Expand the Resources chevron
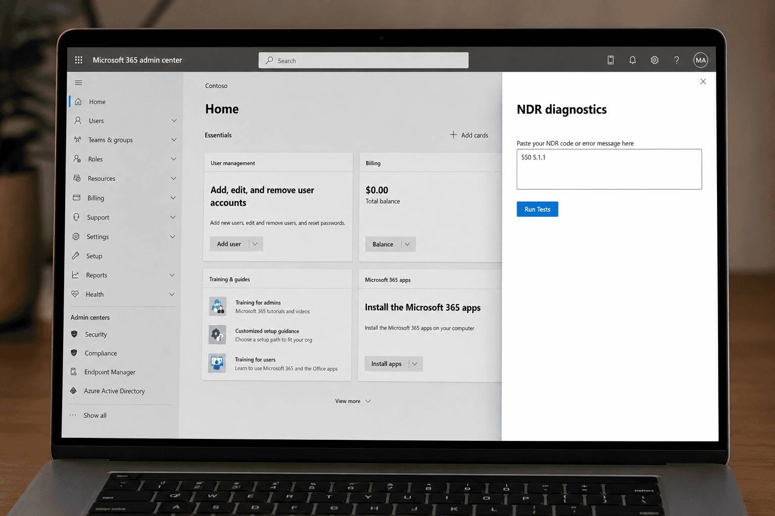The width and height of the screenshot is (775, 516). (174, 178)
